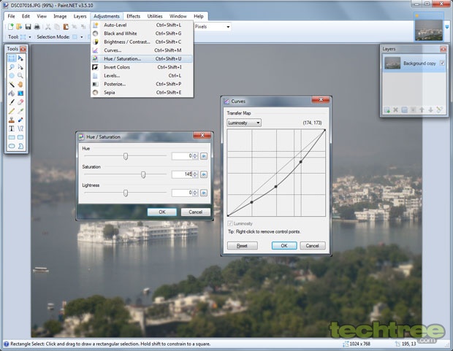This screenshot has width=453, height=351.
Task: Select the Move Selection tool
Action: coord(20,67)
